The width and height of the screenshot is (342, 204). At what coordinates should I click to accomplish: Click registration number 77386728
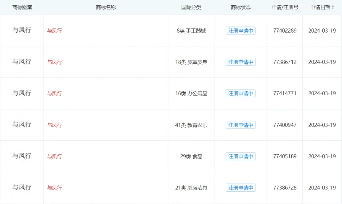point(285,188)
